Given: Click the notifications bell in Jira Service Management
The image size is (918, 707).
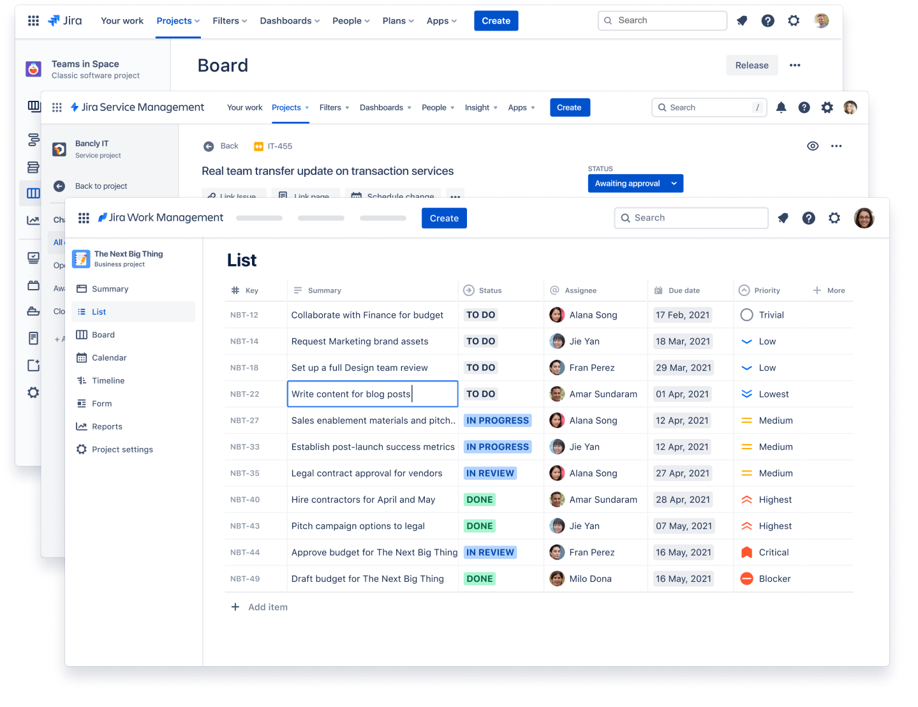Looking at the screenshot, I should point(781,107).
